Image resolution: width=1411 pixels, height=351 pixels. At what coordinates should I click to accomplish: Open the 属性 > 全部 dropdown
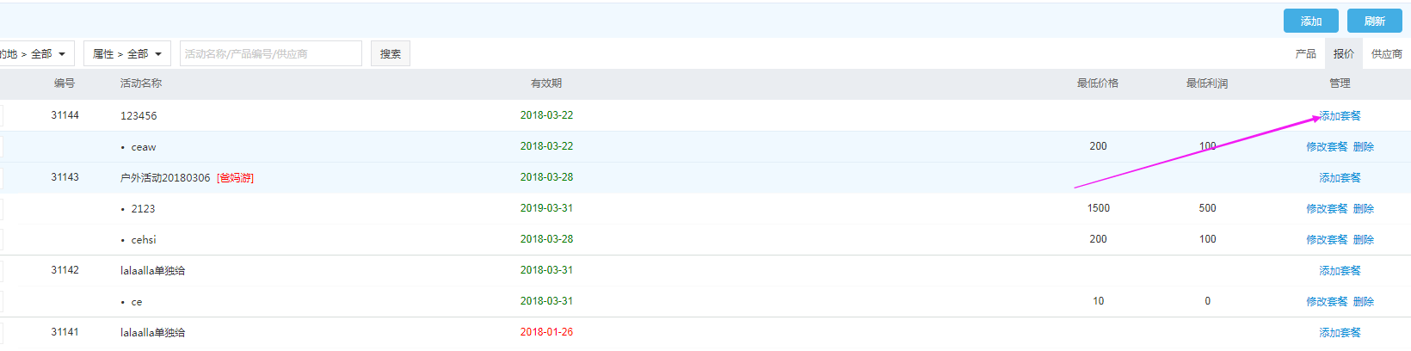pos(126,53)
